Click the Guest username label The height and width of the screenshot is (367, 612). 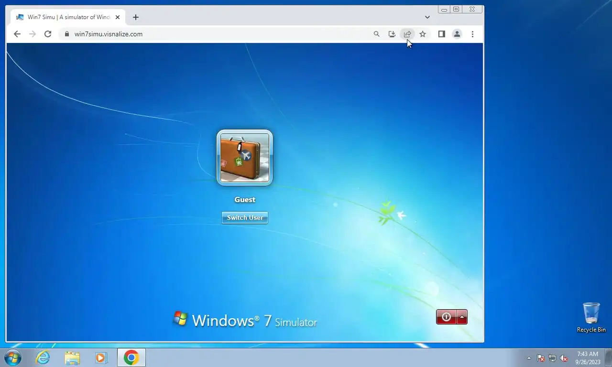click(245, 200)
